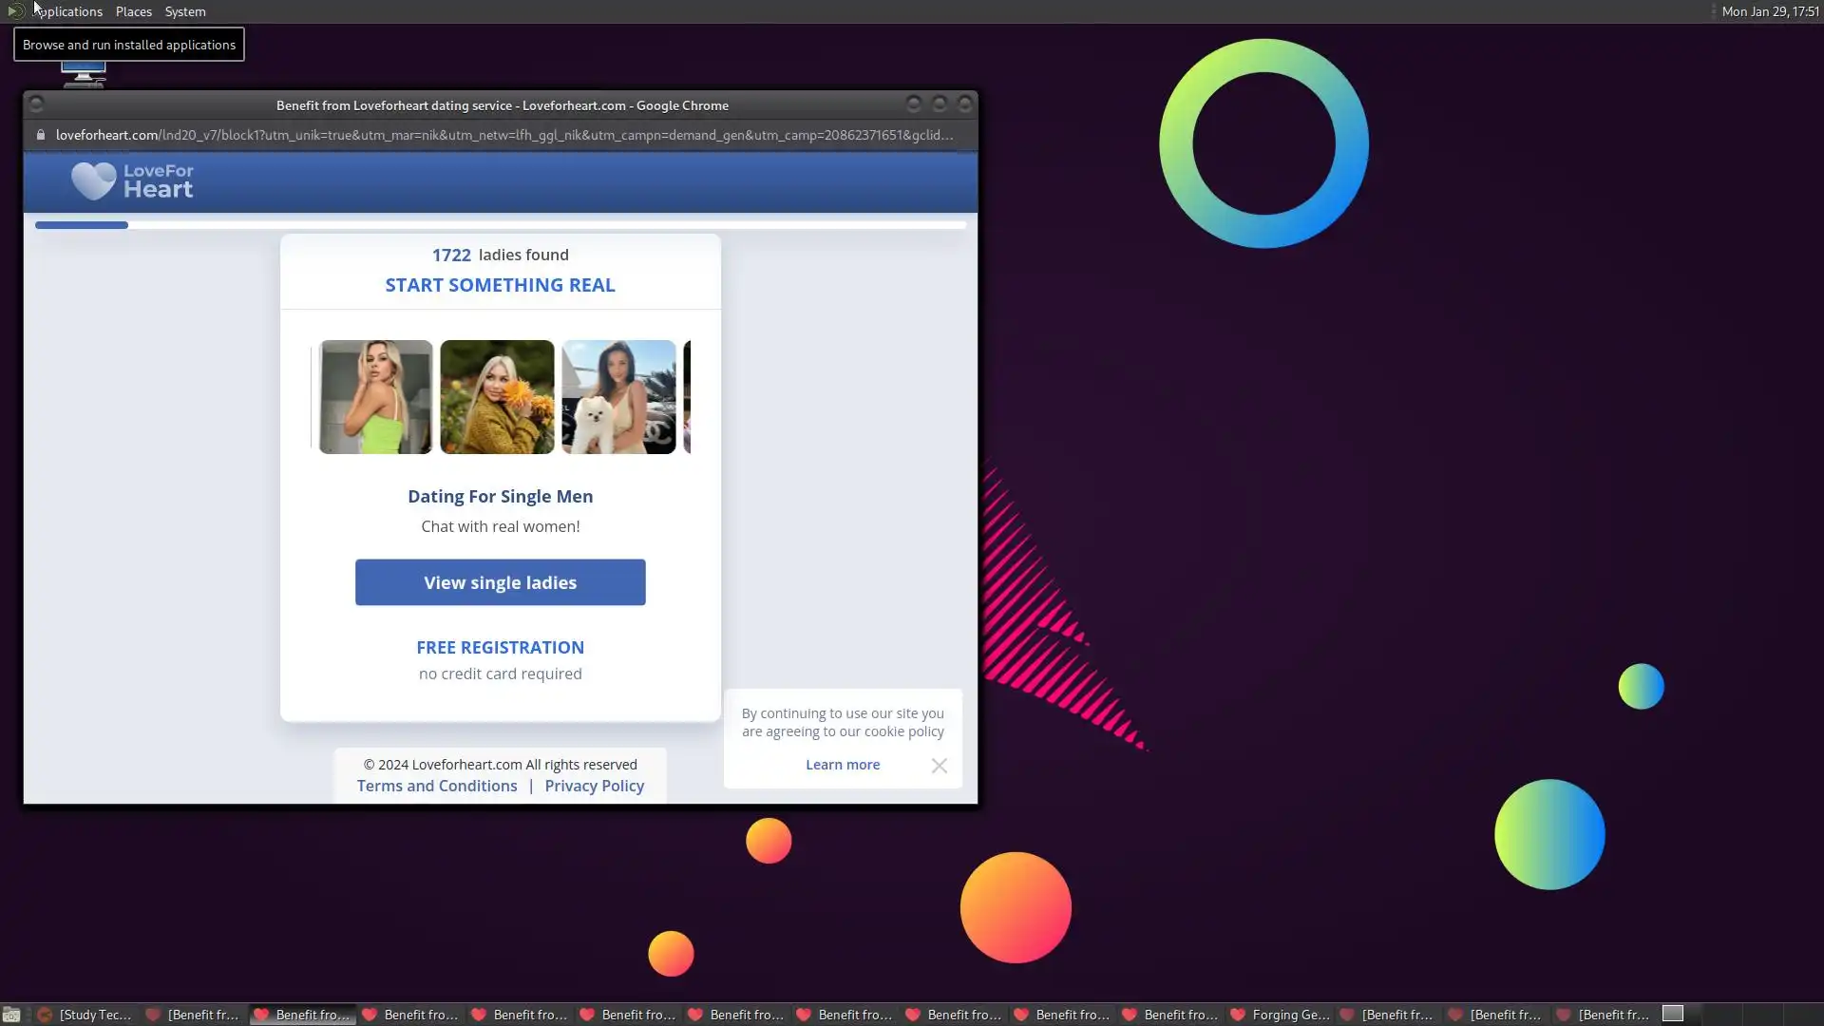Close the cookie policy notice
Viewport: 1824px width, 1026px height.
pos(939,766)
